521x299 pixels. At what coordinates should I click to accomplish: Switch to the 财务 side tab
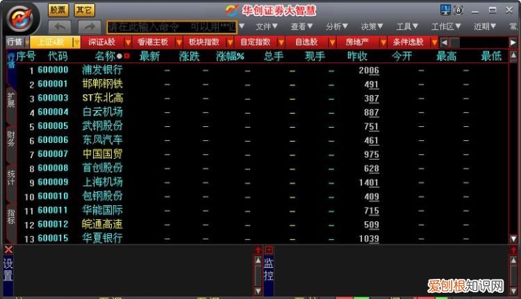point(11,139)
